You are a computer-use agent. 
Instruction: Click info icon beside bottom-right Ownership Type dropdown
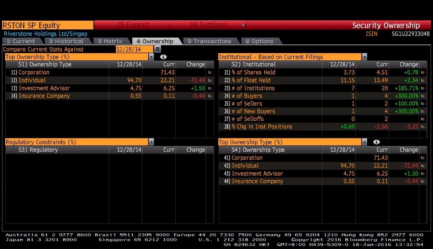[x=376, y=142]
